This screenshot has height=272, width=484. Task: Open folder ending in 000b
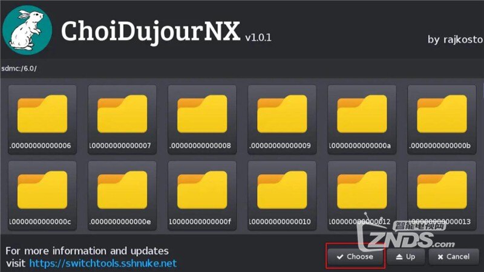[442, 119]
